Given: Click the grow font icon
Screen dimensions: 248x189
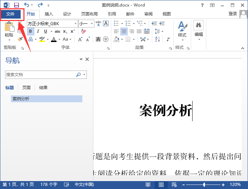Looking at the screenshot, I should (80, 39).
